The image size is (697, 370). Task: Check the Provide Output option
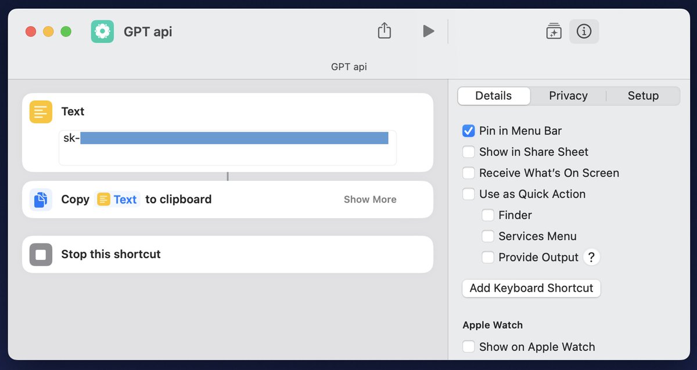[x=488, y=257]
